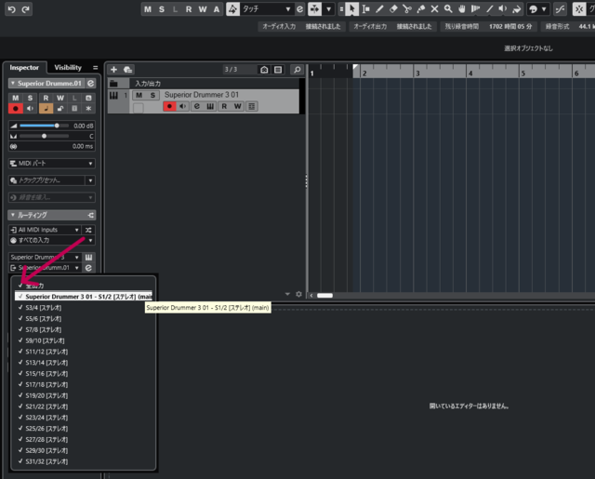Select the zoom magnifier tool
595x479 pixels.
pos(448,9)
